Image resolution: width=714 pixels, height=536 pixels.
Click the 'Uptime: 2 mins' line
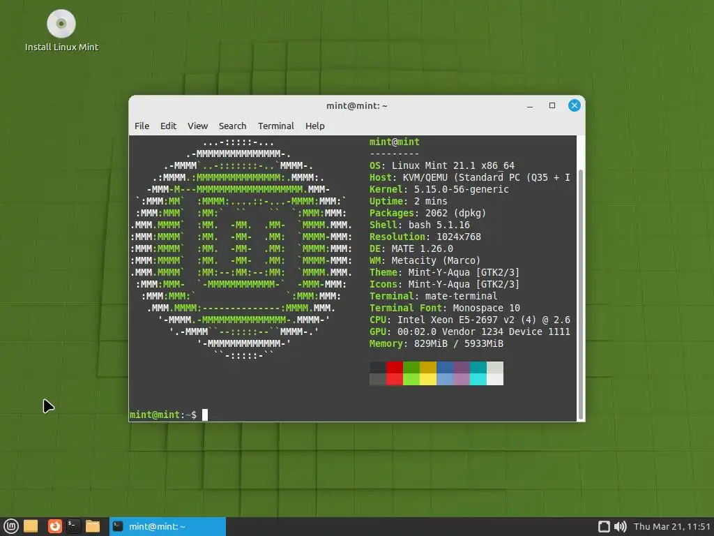[x=409, y=201]
